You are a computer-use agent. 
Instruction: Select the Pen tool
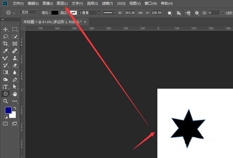[15, 80]
